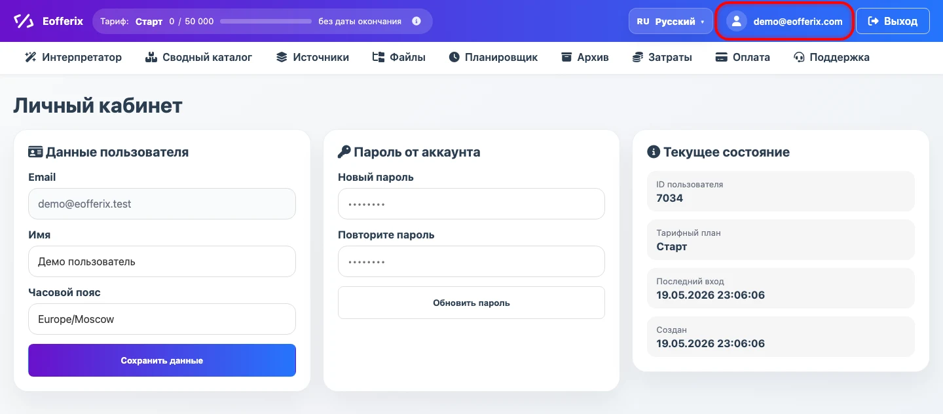Click the Тарифный план value Старт in the status panel
The height and width of the screenshot is (414, 943).
(x=672, y=246)
